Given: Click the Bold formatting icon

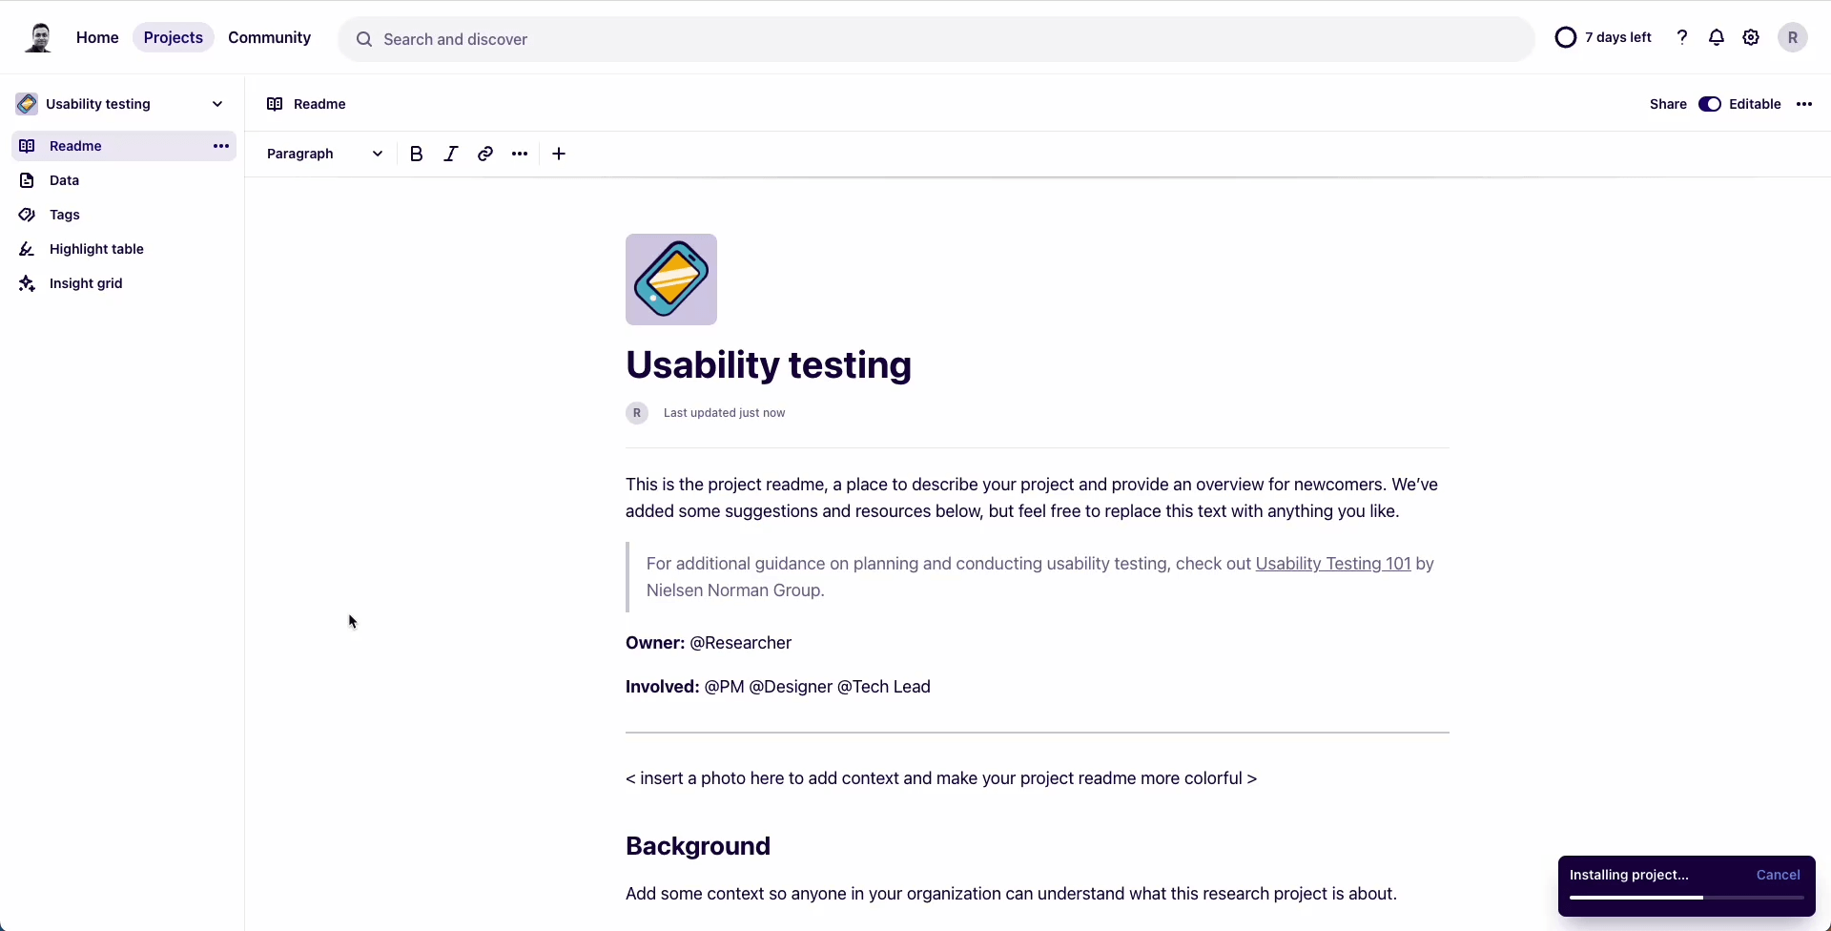Looking at the screenshot, I should coord(417,154).
